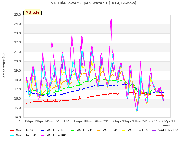Select the orange Wat1_Ts0 legend swatch
The image size is (188, 141).
point(98,130)
